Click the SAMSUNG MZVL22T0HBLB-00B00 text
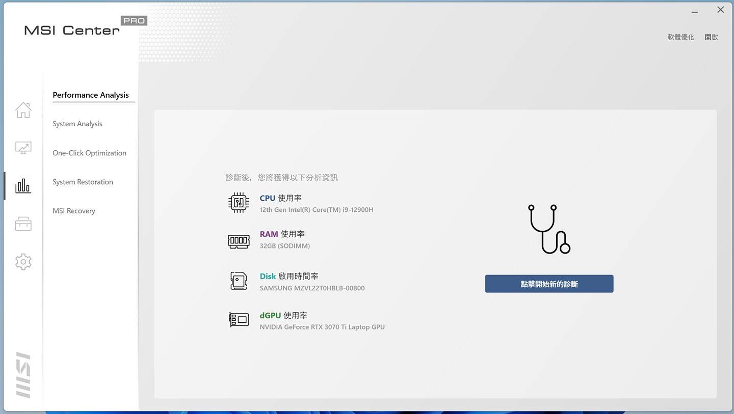Viewport: 734px width, 414px height. (312, 288)
